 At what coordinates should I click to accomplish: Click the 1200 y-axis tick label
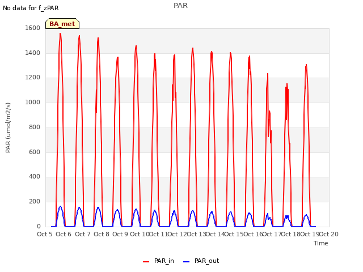coord(33,78)
